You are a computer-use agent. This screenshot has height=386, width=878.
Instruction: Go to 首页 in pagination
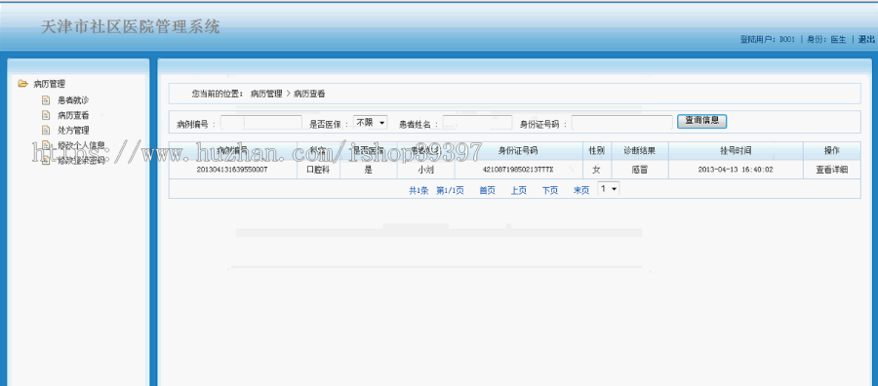pyautogui.click(x=487, y=190)
